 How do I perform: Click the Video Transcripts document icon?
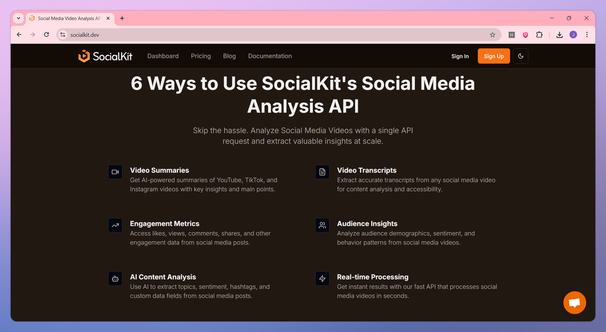[322, 172]
